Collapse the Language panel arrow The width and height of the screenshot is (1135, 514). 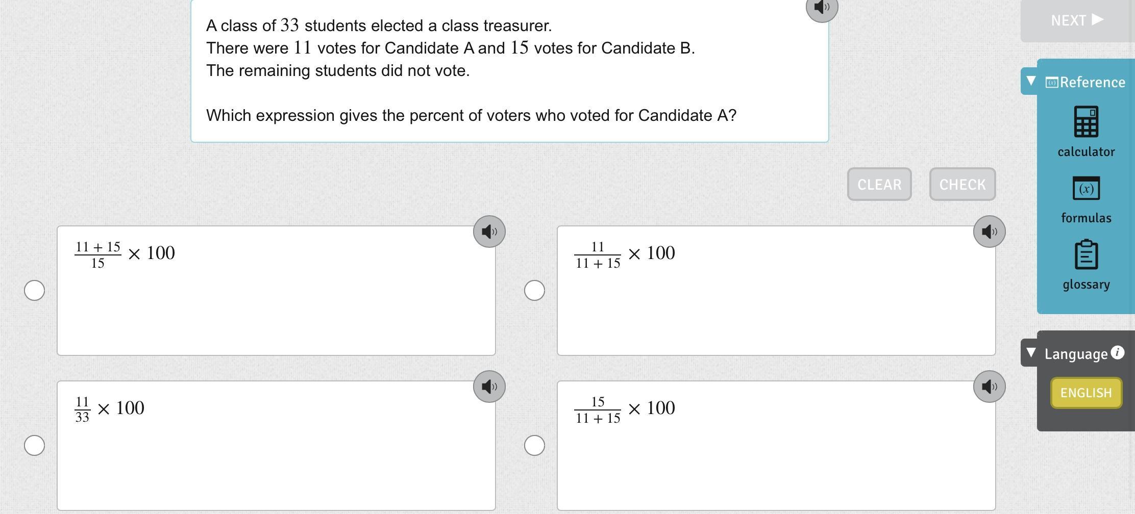point(1031,353)
